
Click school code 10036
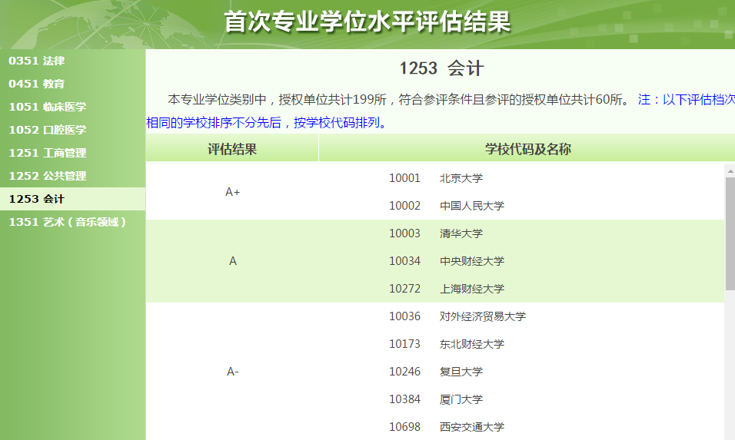point(404,316)
